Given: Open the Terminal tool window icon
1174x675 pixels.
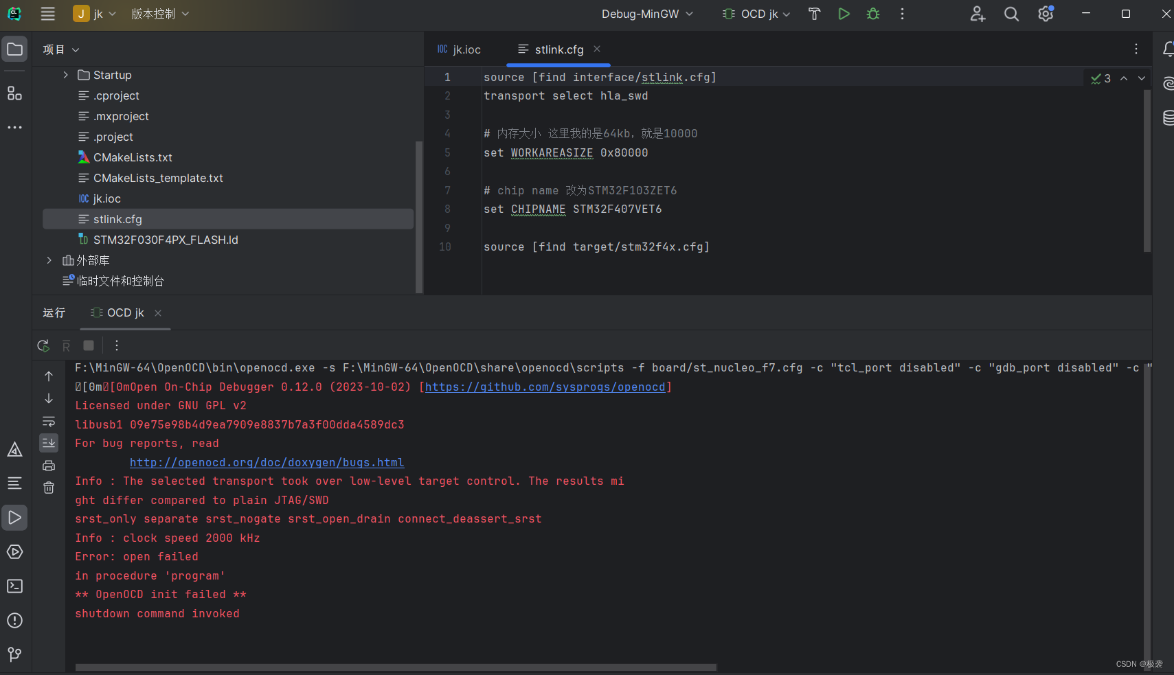Looking at the screenshot, I should 14,586.
